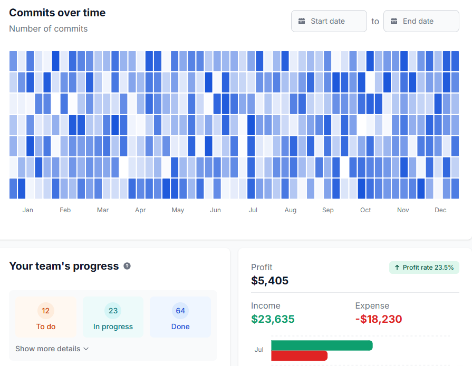Screen dimensions: 472x366
Task: Click the Profit rate 23.5% badge
Action: (x=424, y=268)
